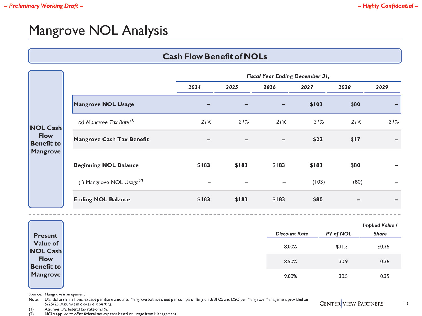Click the Highly Confidential header text
This screenshot has width=422, height=316.
[388, 6]
